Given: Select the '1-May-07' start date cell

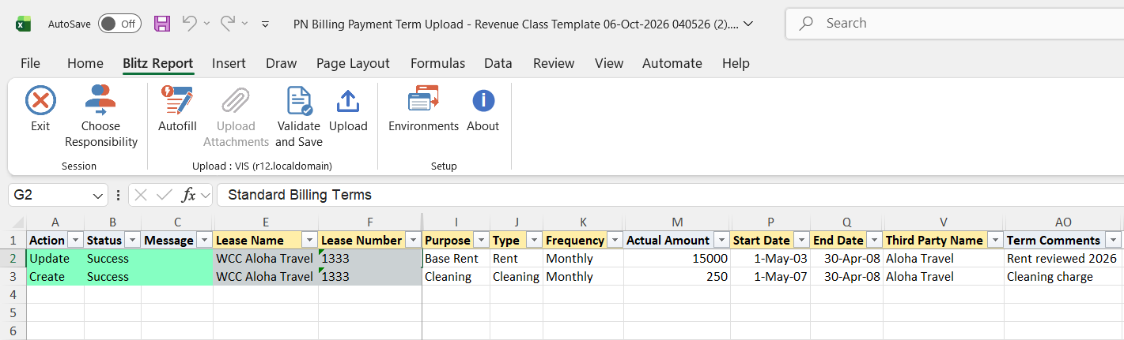Looking at the screenshot, I should [x=770, y=277].
